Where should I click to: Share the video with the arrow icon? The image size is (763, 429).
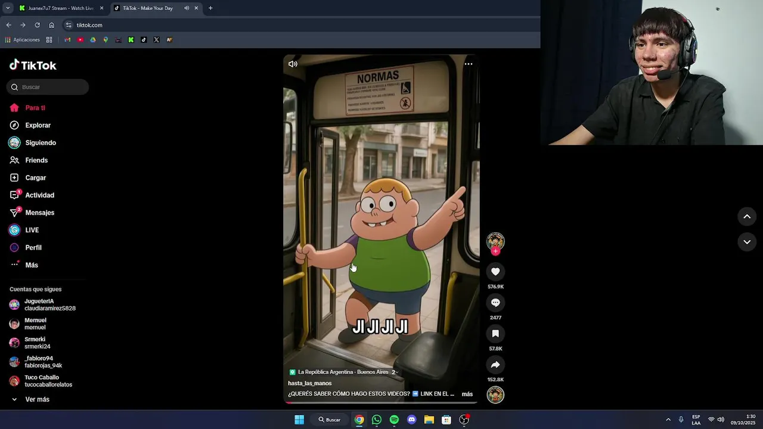coord(495,365)
